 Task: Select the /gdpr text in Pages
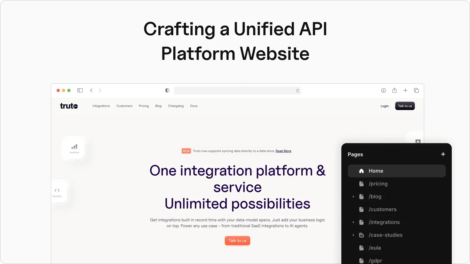click(x=375, y=260)
